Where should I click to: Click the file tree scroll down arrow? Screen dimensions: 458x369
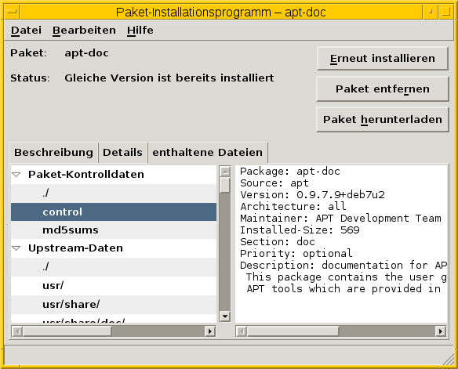pos(224,317)
